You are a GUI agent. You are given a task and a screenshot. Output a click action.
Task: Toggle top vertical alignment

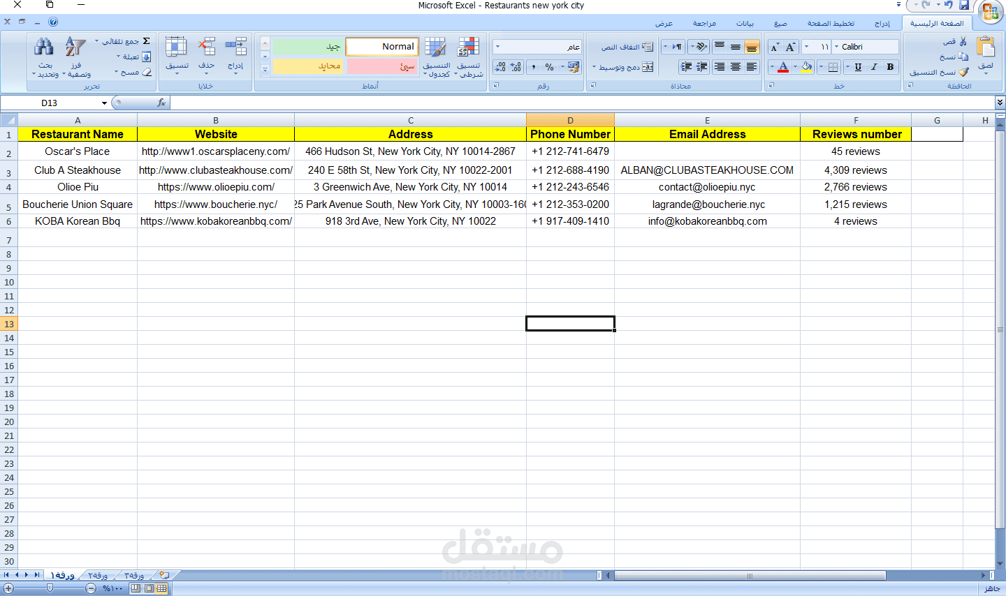(720, 47)
